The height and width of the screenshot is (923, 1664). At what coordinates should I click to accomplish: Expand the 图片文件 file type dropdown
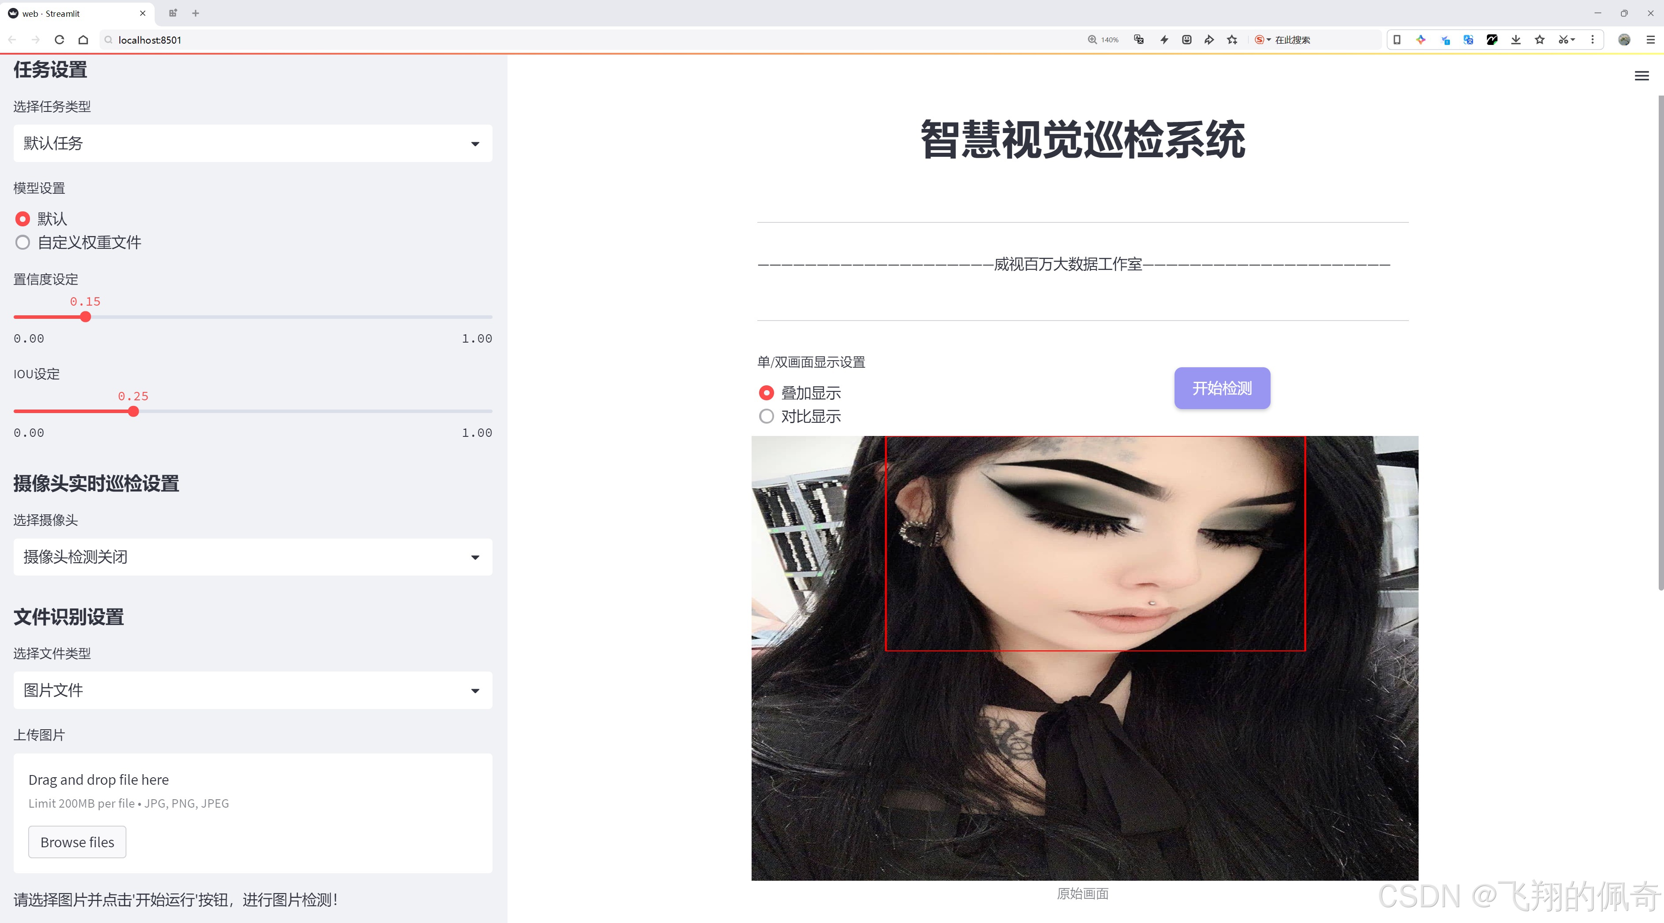tap(252, 690)
